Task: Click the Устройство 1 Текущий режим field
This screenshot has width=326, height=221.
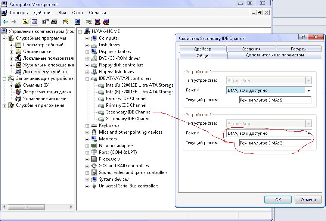Action: pos(274,143)
